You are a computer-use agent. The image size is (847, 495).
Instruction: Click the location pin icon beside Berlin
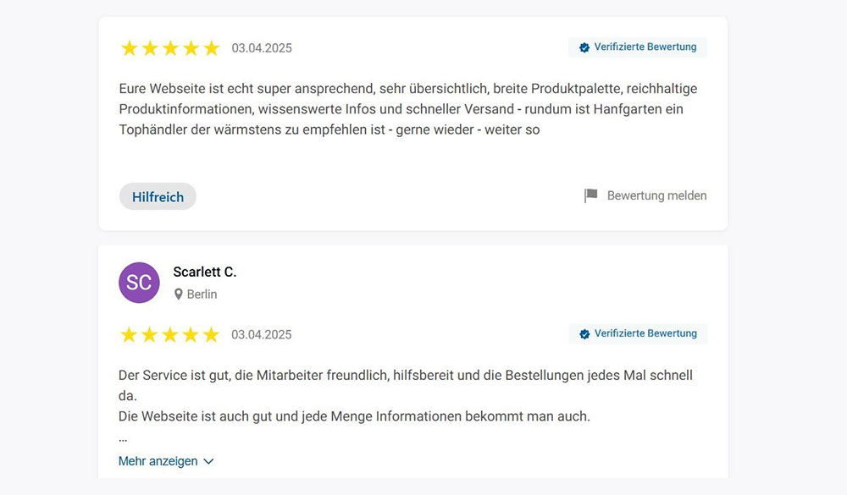pos(178,294)
